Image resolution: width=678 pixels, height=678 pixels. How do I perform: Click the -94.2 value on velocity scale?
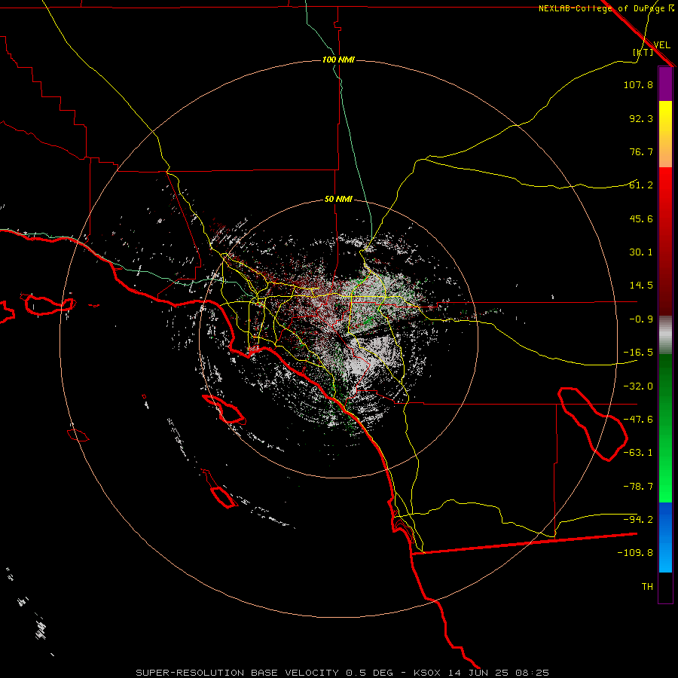[x=638, y=519]
